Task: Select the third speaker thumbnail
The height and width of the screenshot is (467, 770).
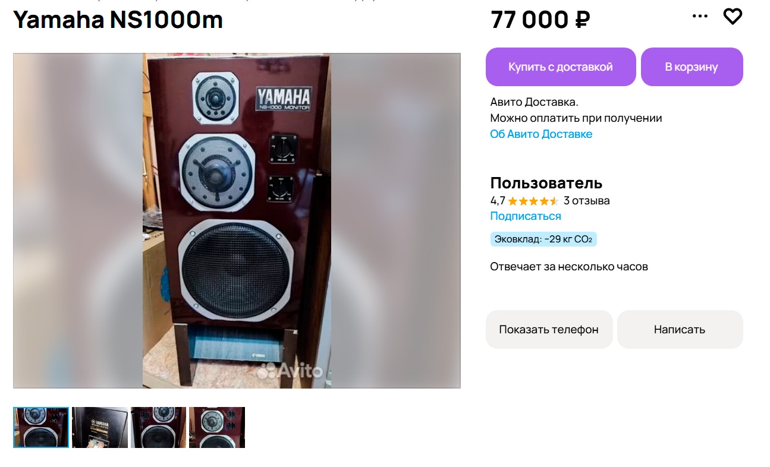Action: (158, 427)
